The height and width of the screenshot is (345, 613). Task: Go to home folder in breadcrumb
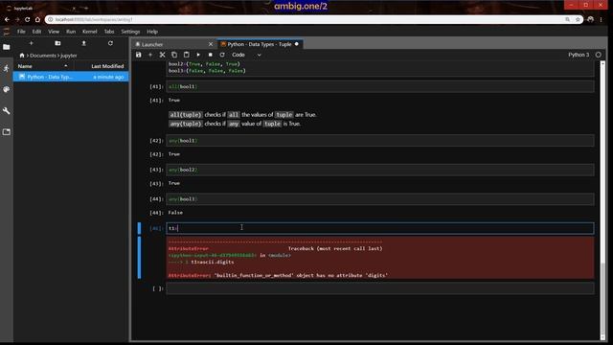(x=22, y=56)
